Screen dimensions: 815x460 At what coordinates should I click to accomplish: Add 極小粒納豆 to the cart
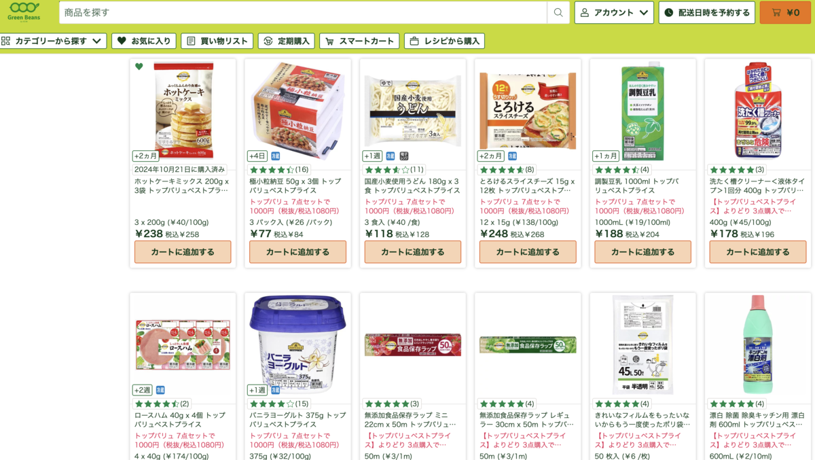297,251
